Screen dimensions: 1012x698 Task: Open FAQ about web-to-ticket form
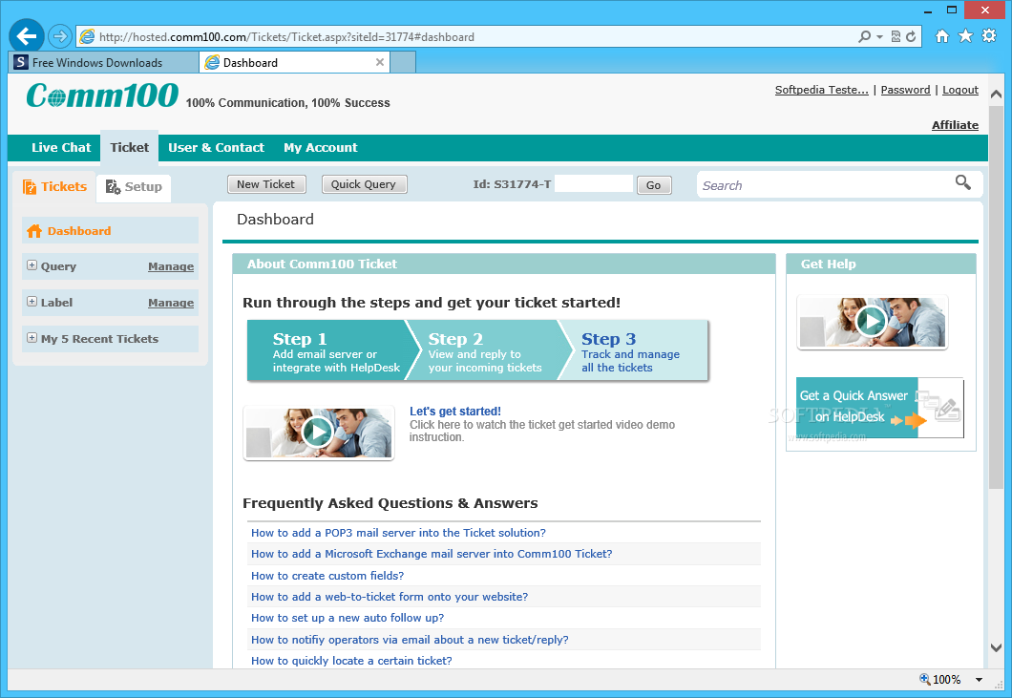[x=390, y=597]
